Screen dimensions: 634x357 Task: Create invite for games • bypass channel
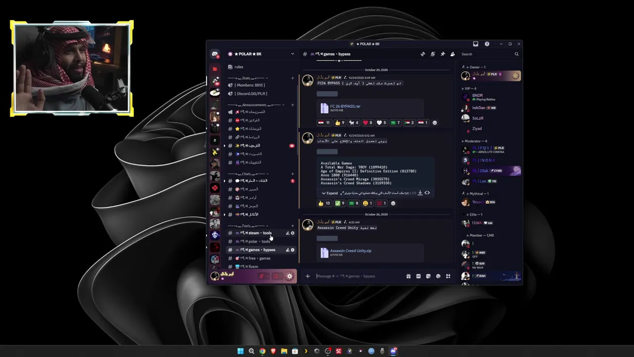[287, 250]
